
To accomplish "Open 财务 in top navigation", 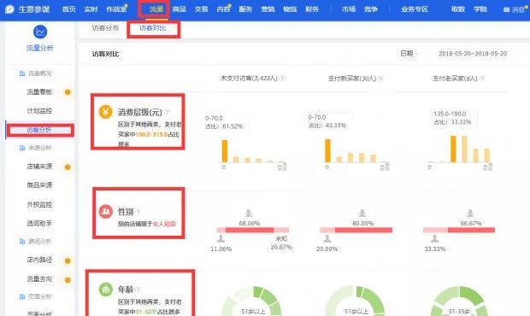I will click(312, 9).
